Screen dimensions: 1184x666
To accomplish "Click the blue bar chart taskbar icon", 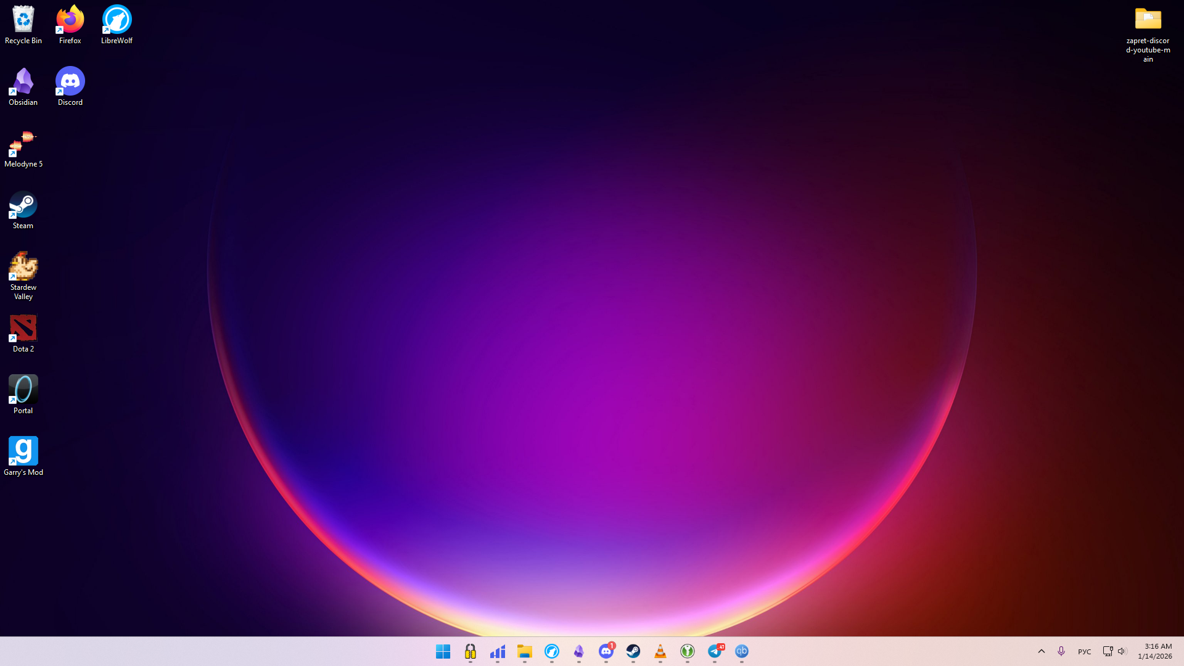I will (497, 651).
